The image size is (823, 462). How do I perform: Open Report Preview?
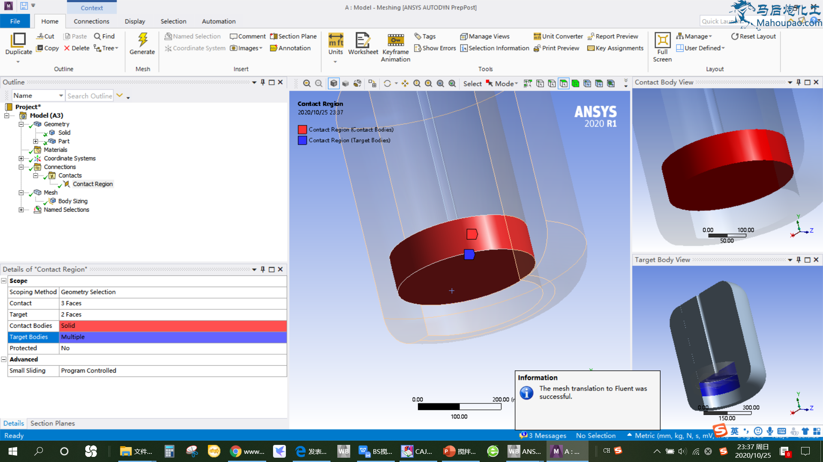613,36
